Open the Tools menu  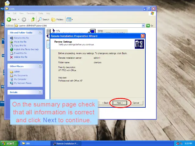click(x=41, y=13)
